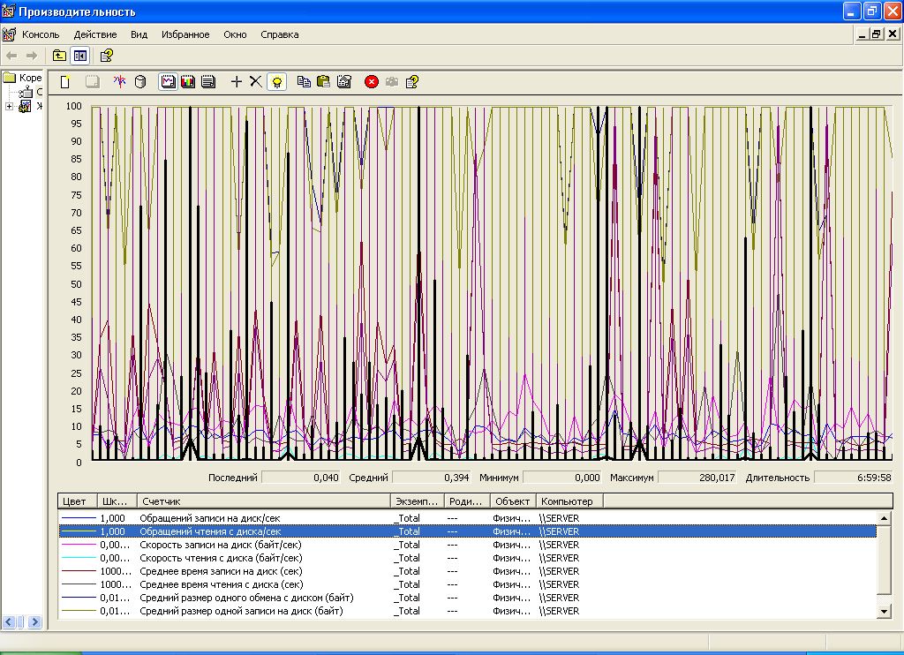
Task: Click the Delete counter X icon
Action: coord(255,82)
